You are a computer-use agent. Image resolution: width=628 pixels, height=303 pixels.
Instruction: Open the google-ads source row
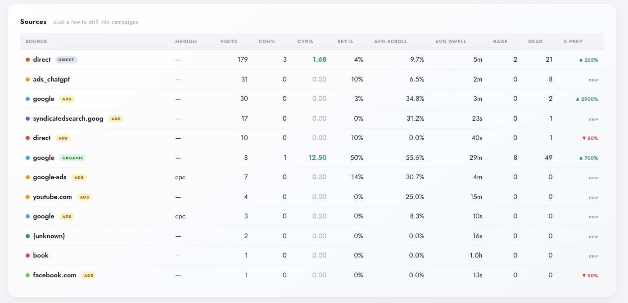[312, 177]
